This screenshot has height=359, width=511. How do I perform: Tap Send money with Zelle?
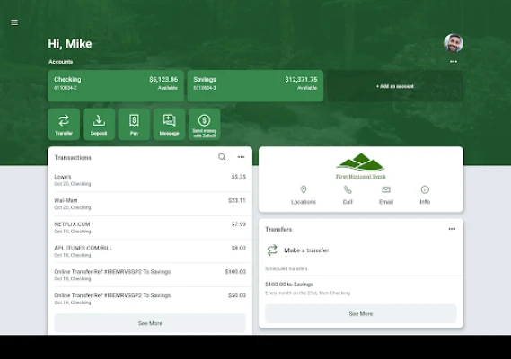[205, 125]
